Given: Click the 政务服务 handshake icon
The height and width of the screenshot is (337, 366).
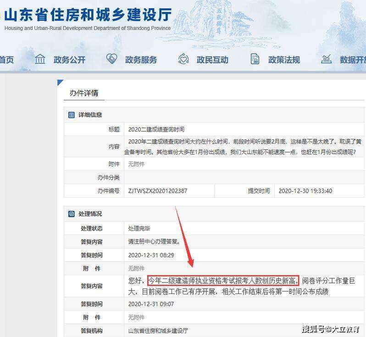Looking at the screenshot, I should pyautogui.click(x=111, y=59).
